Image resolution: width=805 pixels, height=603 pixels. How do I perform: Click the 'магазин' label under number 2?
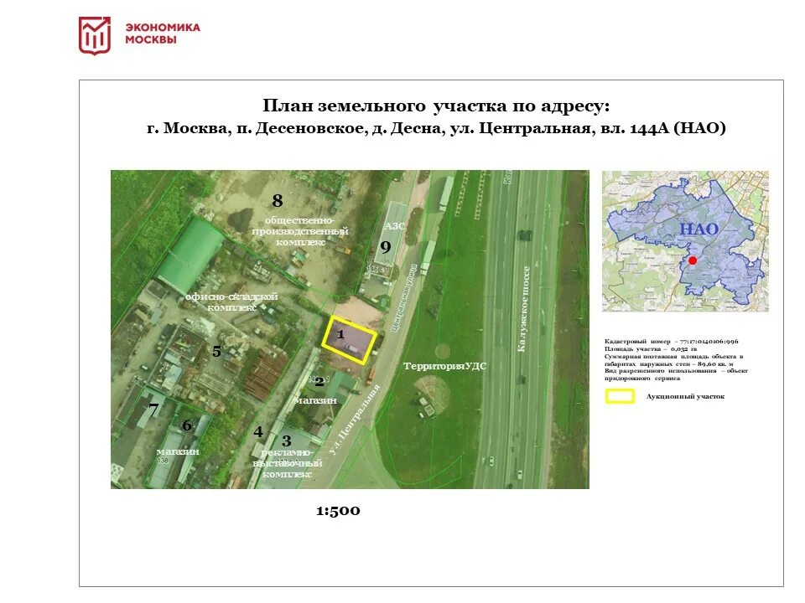point(316,400)
